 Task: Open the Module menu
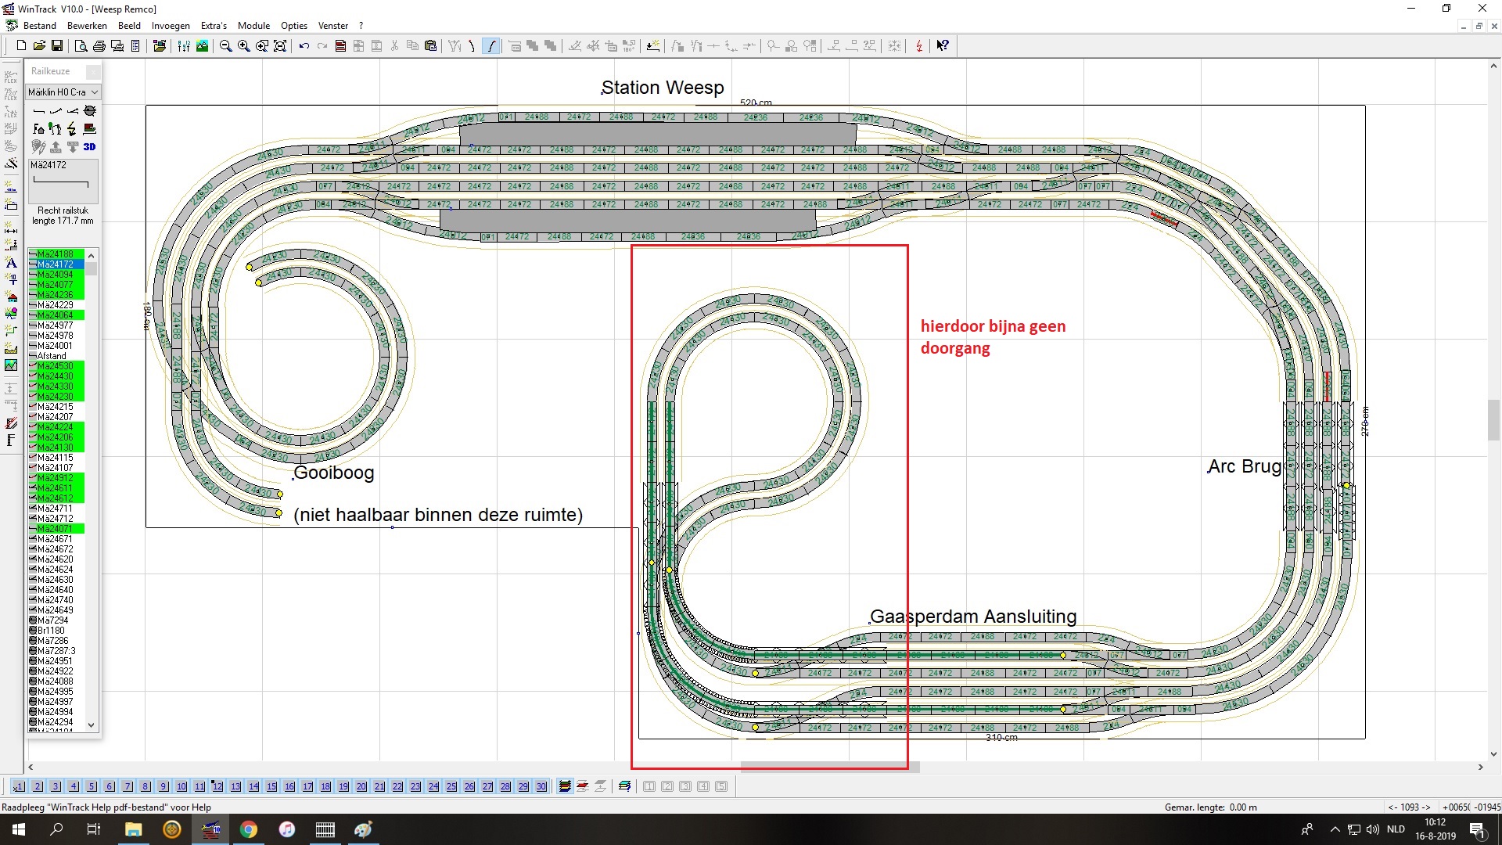tap(253, 26)
